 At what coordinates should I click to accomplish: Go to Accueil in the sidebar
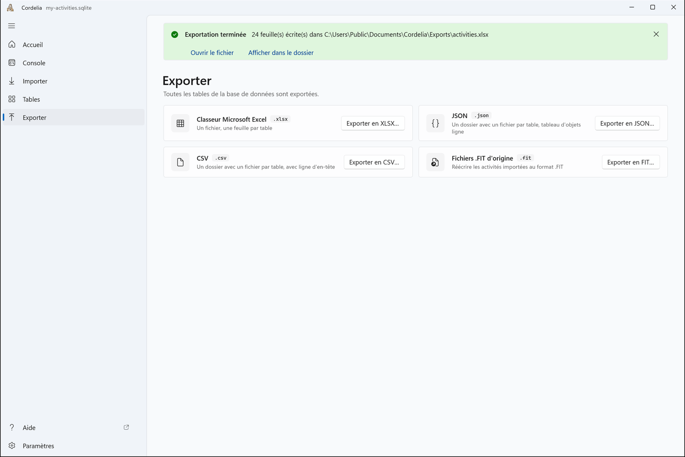(x=73, y=45)
